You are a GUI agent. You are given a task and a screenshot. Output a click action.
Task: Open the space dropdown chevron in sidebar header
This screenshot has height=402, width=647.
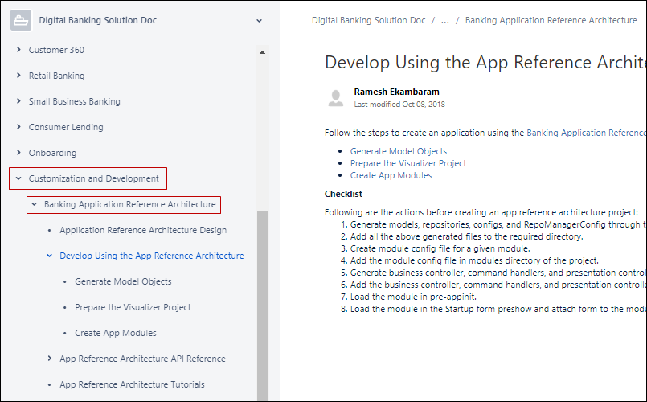(x=258, y=21)
